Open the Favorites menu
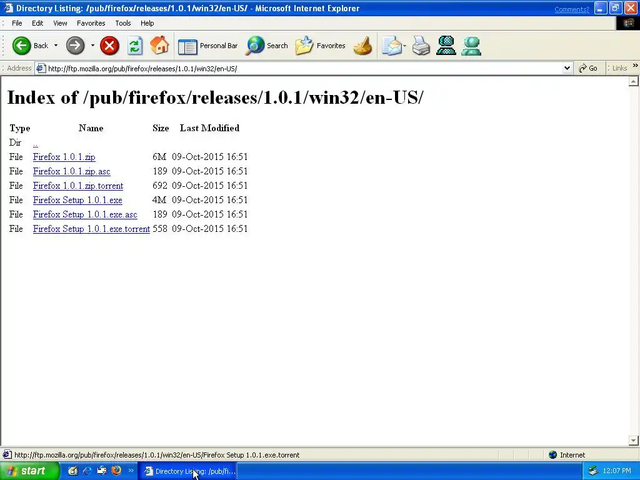Screen dimensions: 640x480 pyautogui.click(x=91, y=23)
